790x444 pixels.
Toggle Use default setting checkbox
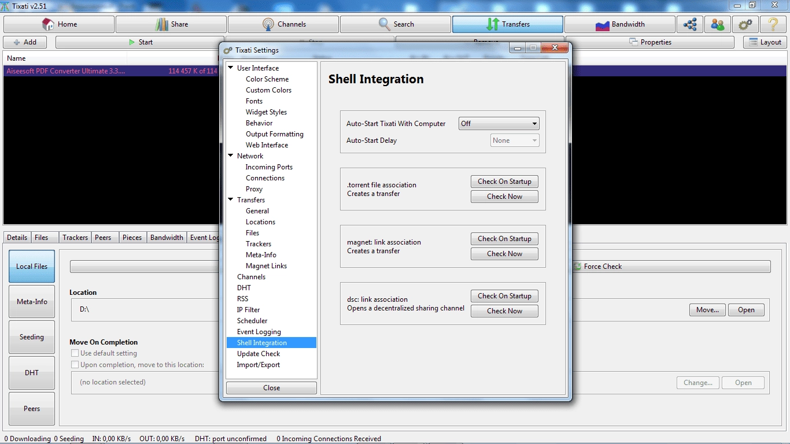(x=75, y=353)
